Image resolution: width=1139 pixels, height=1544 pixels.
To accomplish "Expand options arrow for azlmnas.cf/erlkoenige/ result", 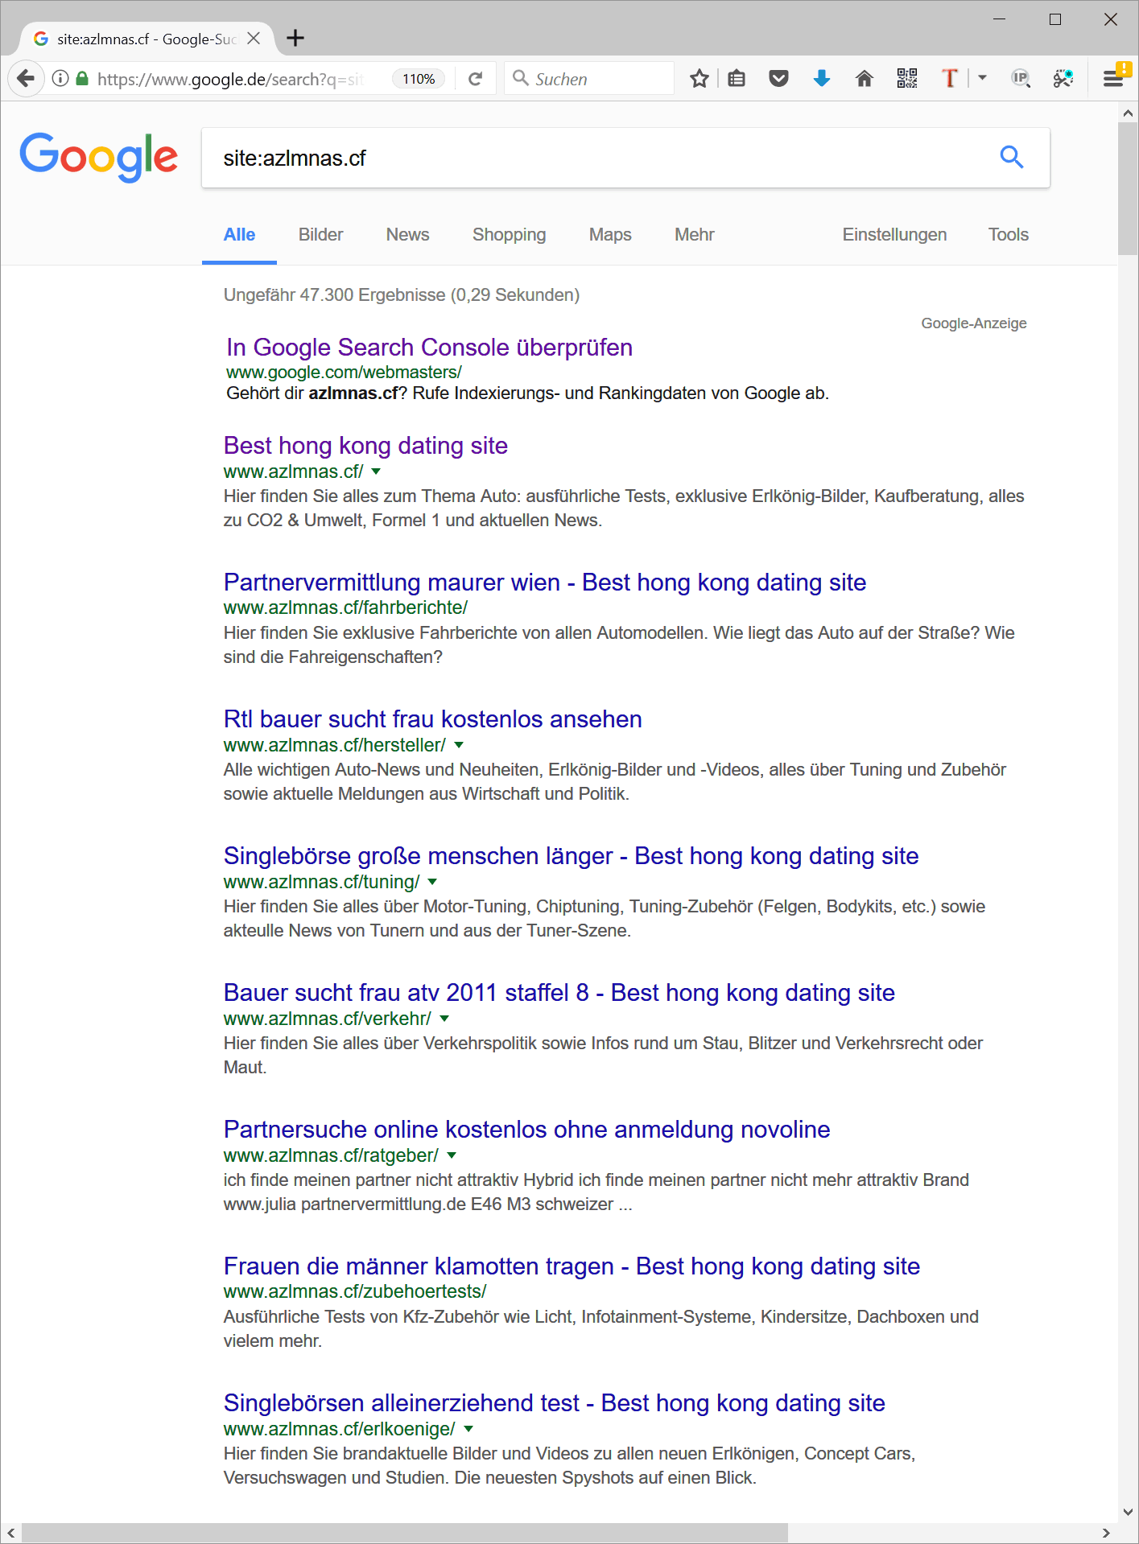I will point(468,1429).
